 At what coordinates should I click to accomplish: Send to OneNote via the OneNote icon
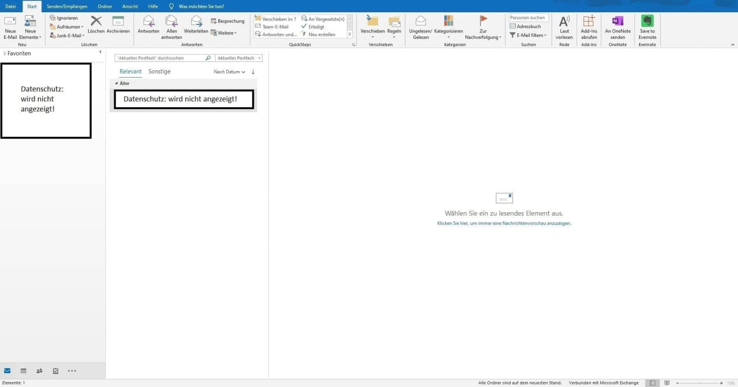click(617, 22)
